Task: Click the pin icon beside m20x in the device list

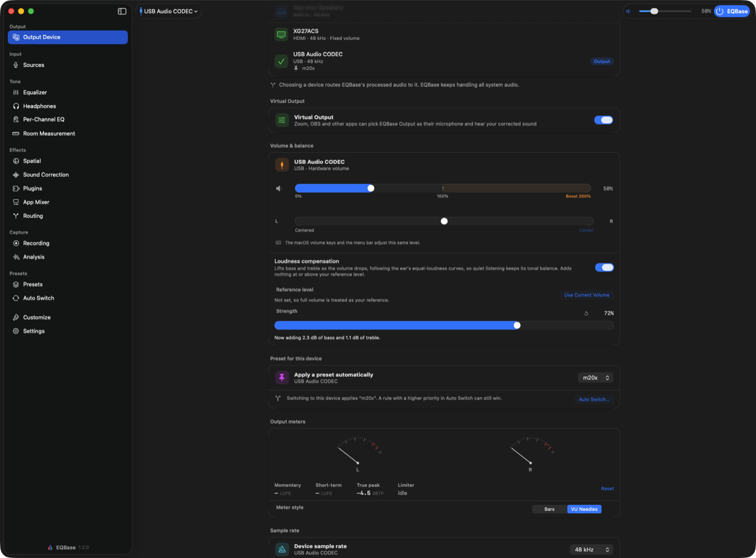Action: tap(296, 68)
